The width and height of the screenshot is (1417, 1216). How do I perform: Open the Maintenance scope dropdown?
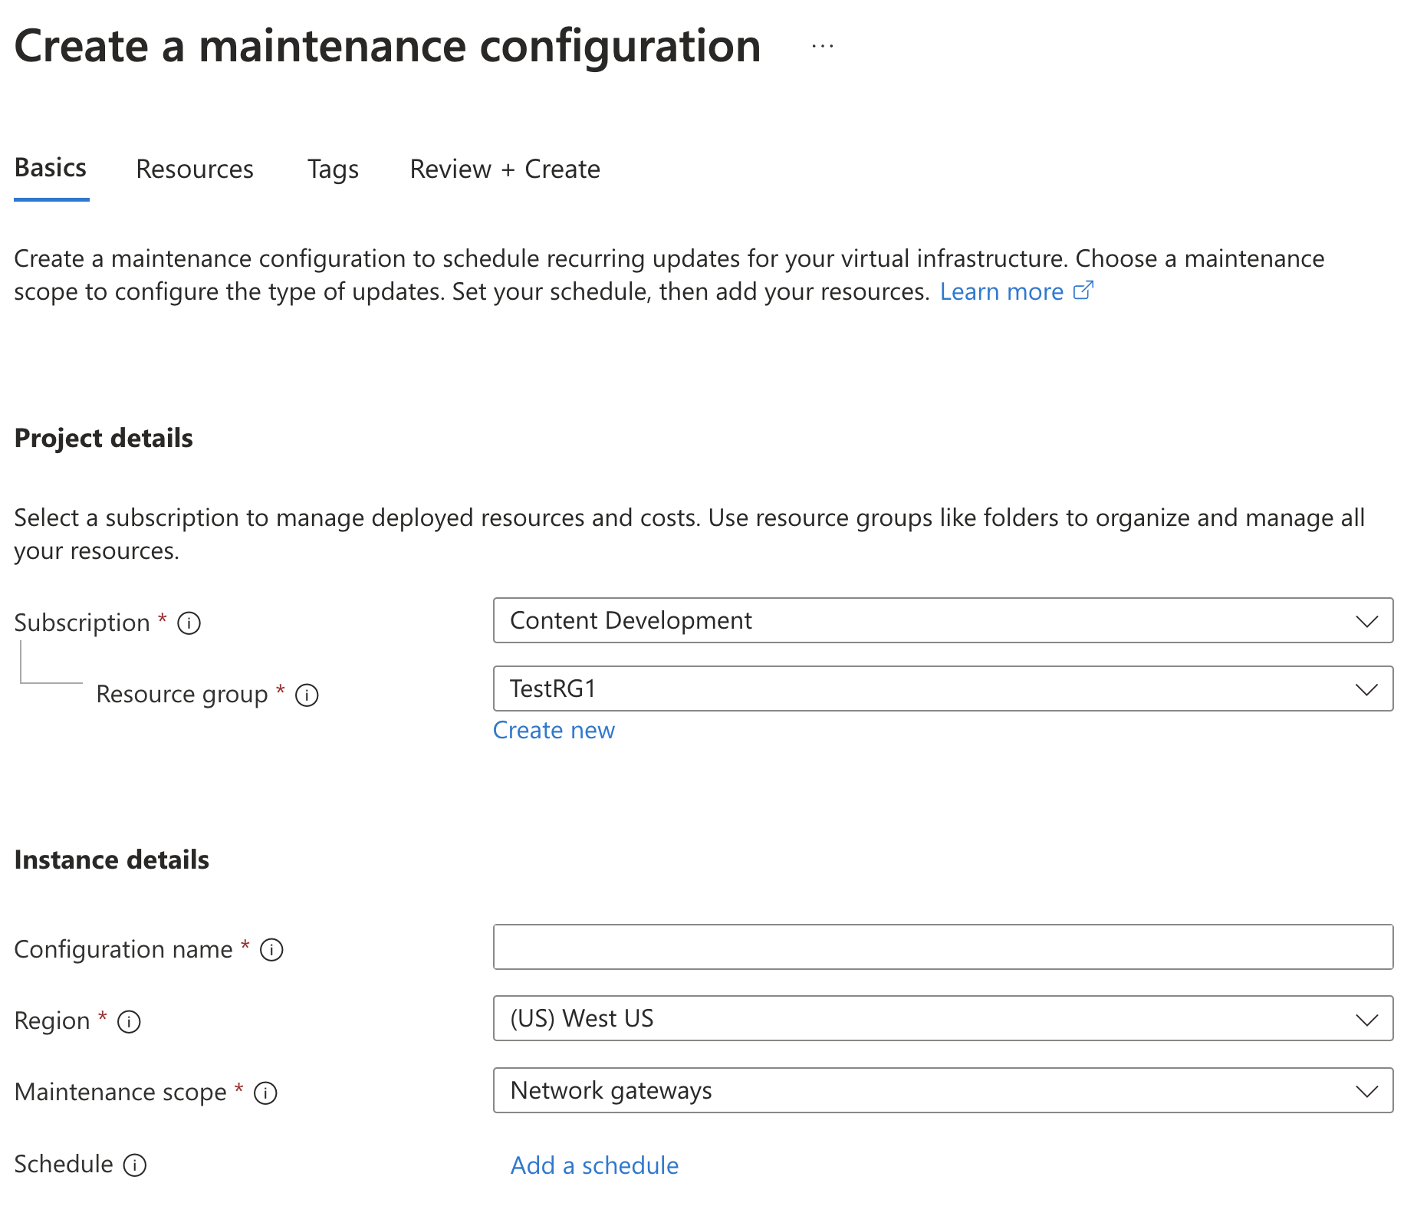(942, 1090)
